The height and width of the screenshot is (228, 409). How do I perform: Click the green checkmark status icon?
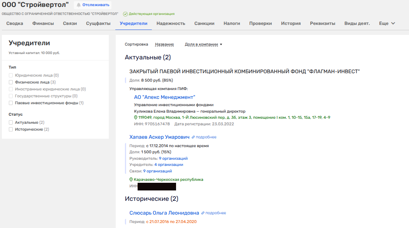point(125,14)
